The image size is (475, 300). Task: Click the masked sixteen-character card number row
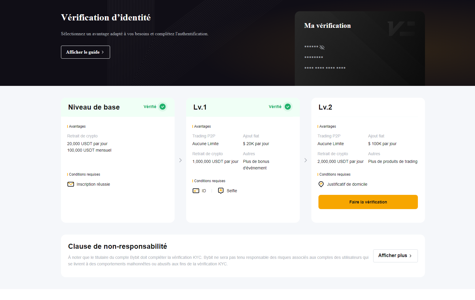tap(325, 68)
